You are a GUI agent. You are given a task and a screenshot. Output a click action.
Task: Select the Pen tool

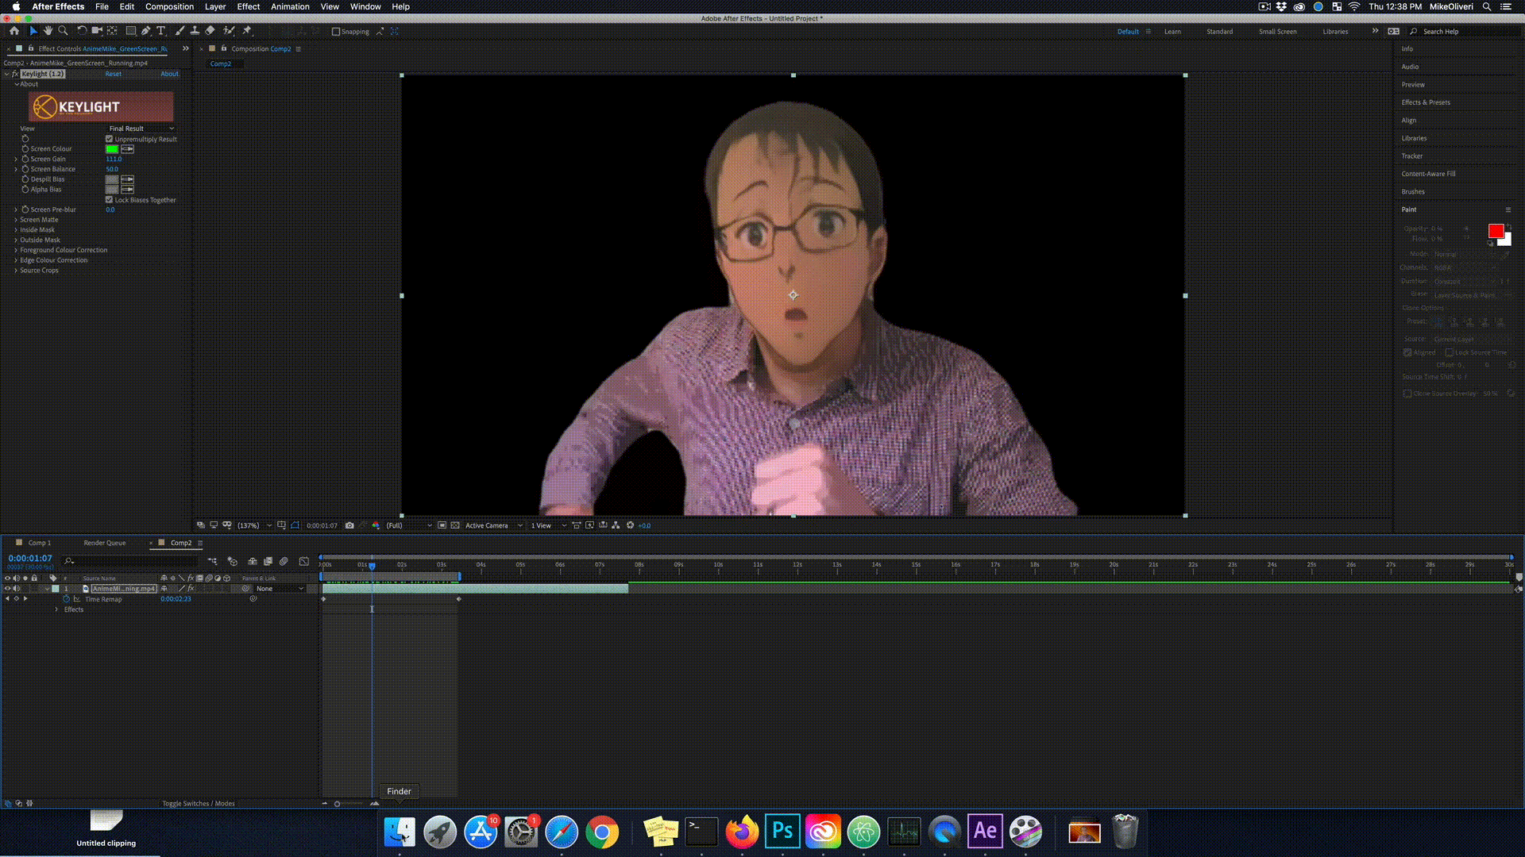(x=146, y=31)
